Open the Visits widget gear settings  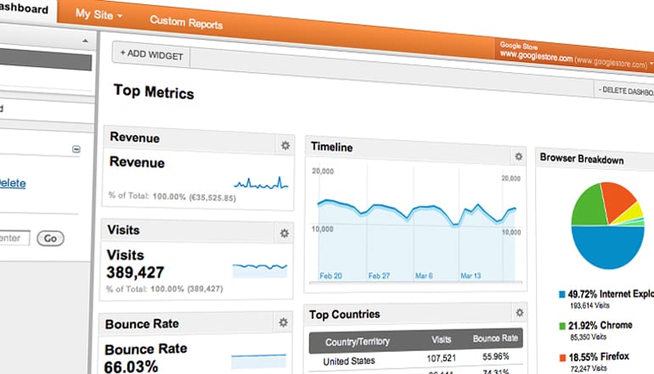[x=285, y=233]
